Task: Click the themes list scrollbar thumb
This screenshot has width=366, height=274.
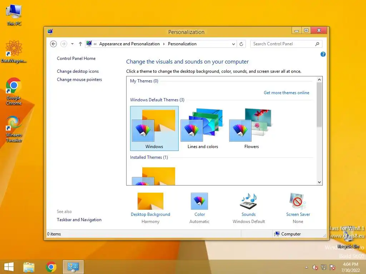Action: click(319, 105)
